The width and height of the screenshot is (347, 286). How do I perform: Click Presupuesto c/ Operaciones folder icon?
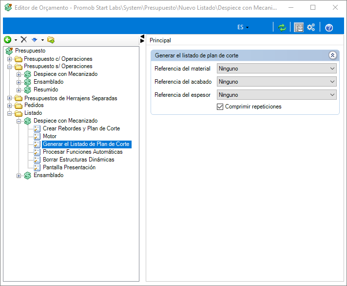pyautogui.click(x=19, y=59)
